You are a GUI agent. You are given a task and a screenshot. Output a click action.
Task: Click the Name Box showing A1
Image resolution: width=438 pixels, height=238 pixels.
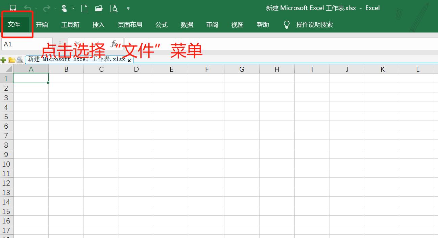20,44
